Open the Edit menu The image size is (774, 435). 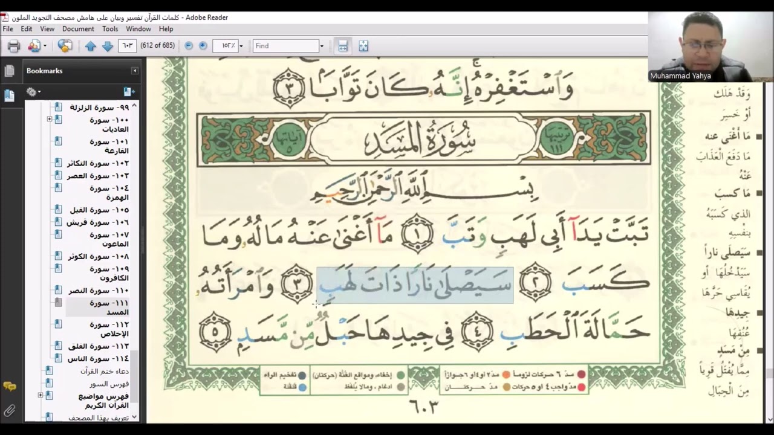27,29
